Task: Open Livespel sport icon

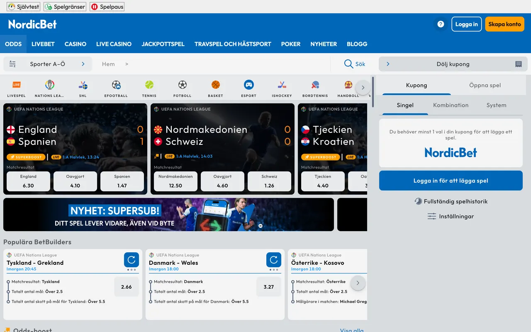Action: (x=17, y=89)
